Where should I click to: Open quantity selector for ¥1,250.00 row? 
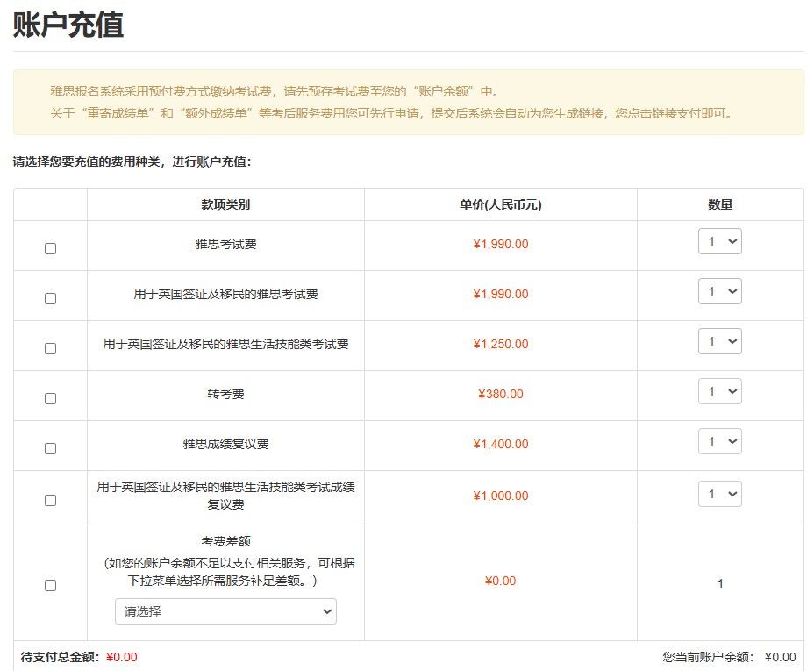tap(719, 341)
